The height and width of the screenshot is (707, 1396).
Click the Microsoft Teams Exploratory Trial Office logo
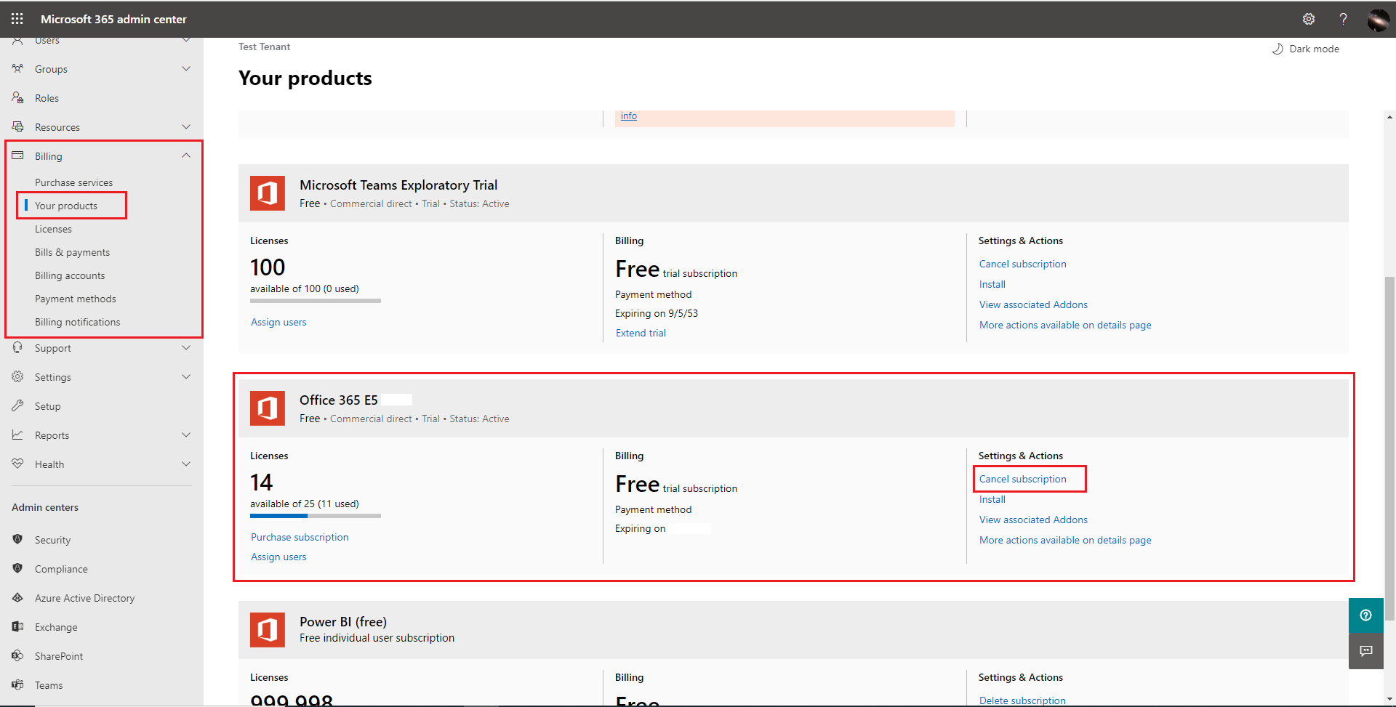tap(268, 193)
